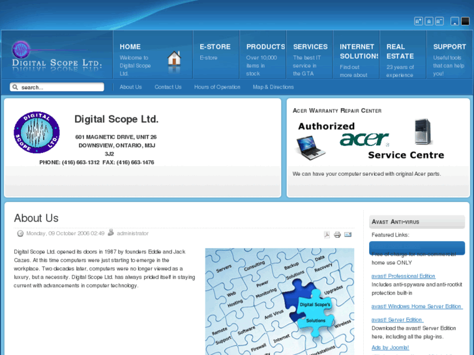Open the SERVICES menu item

click(310, 47)
